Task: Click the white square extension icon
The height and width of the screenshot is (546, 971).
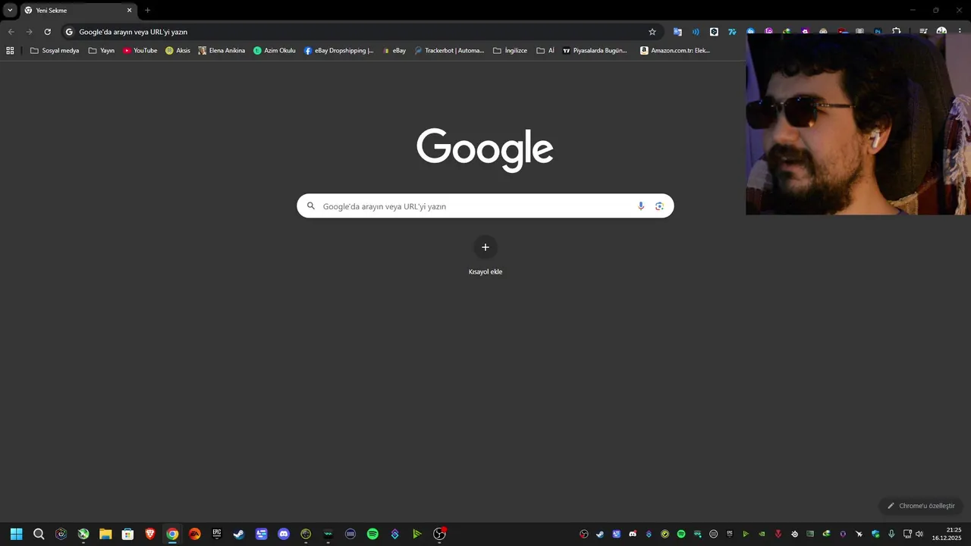Action: point(714,32)
